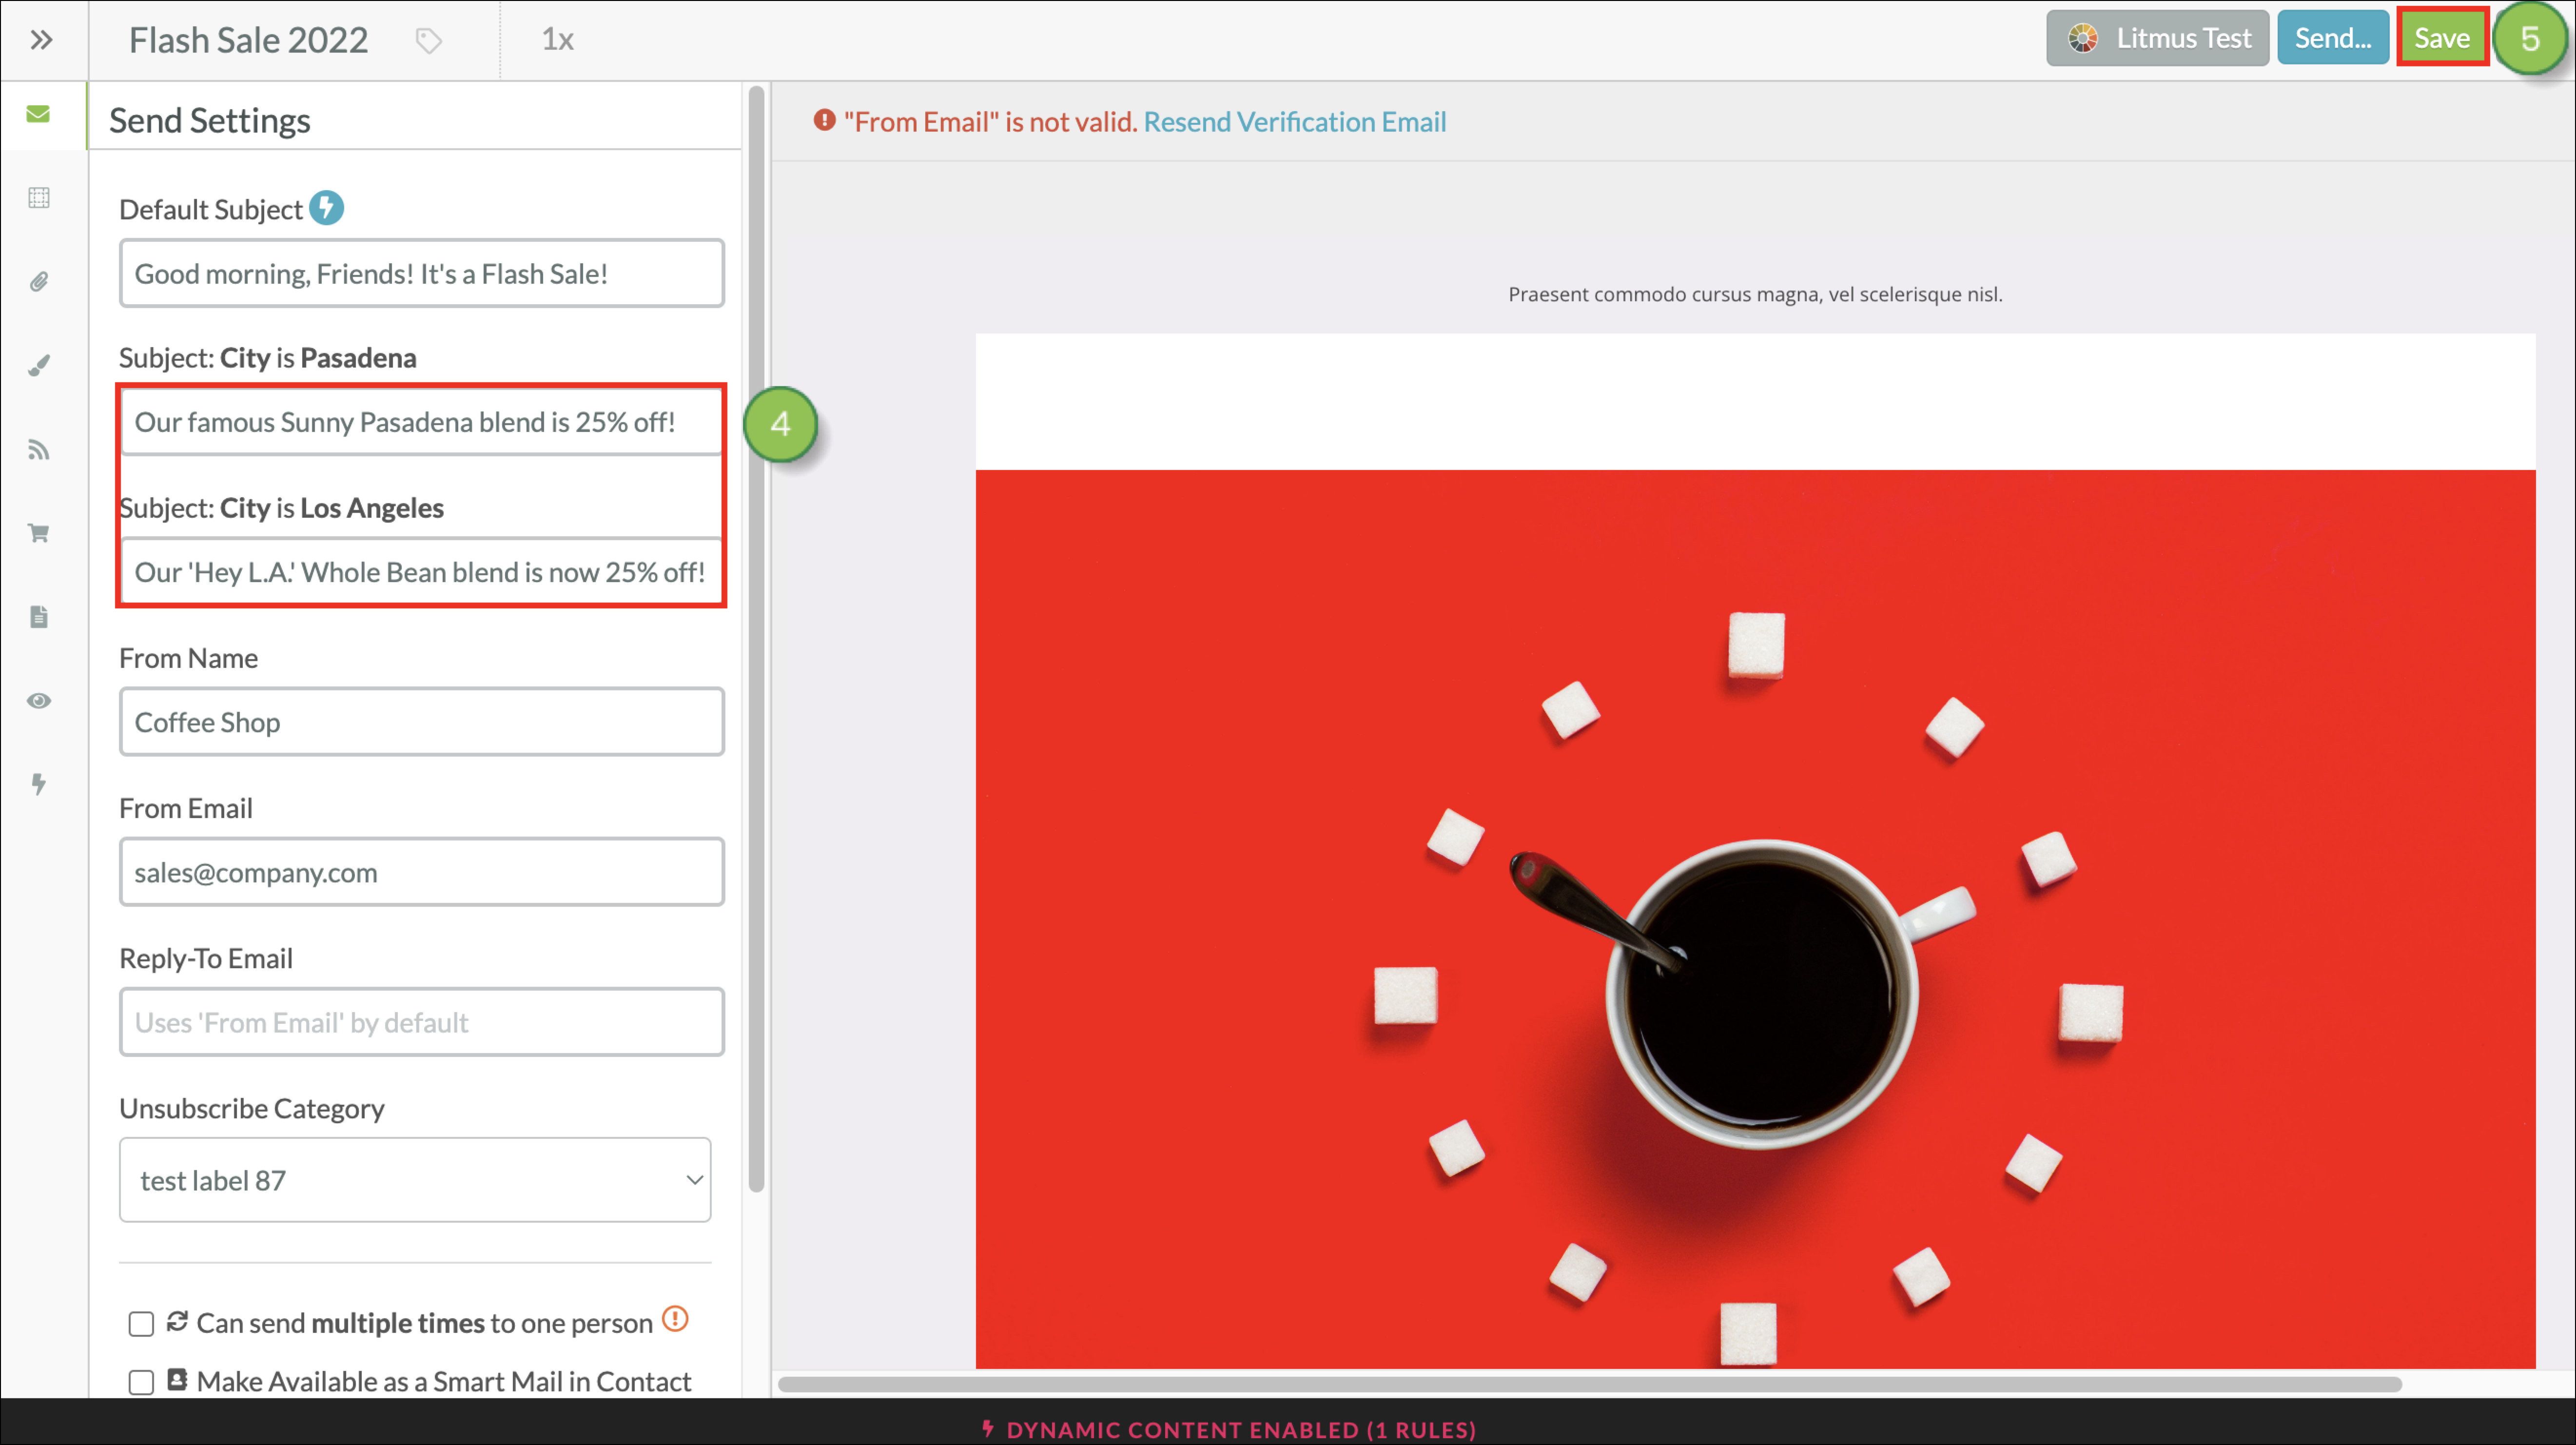The height and width of the screenshot is (1445, 2576).
Task: Open the styles paintbrush sidebar icon
Action: point(39,365)
